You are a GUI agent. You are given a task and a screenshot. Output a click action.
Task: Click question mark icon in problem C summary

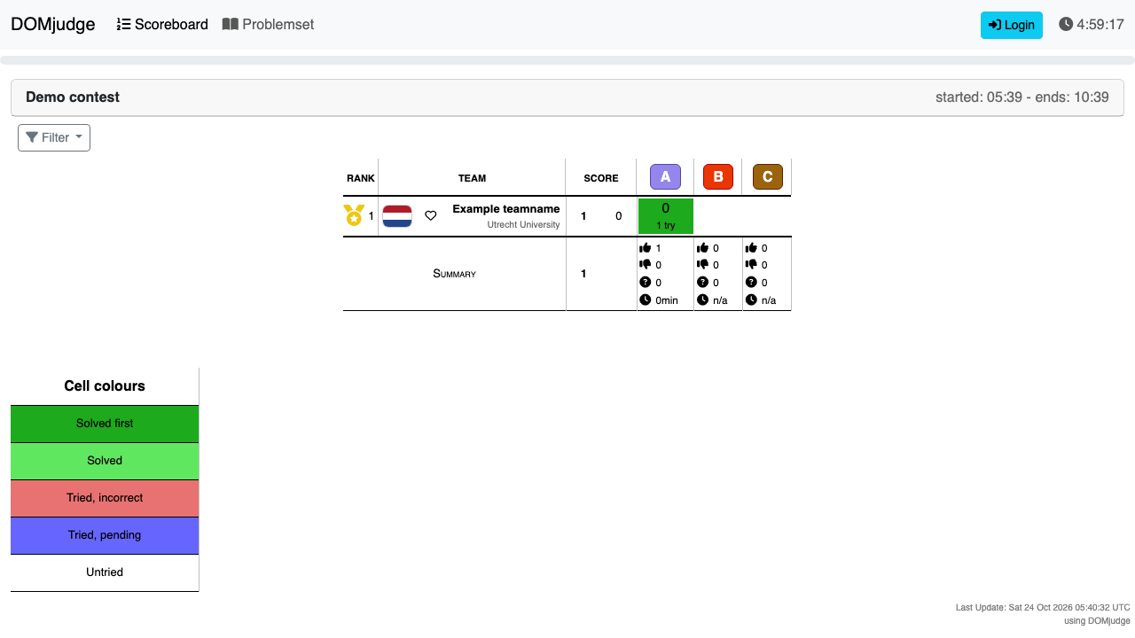(x=751, y=282)
